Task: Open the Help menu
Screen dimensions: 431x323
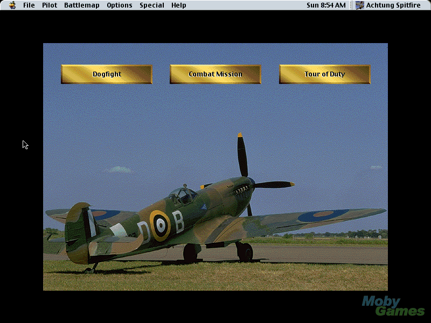Action: (x=179, y=5)
